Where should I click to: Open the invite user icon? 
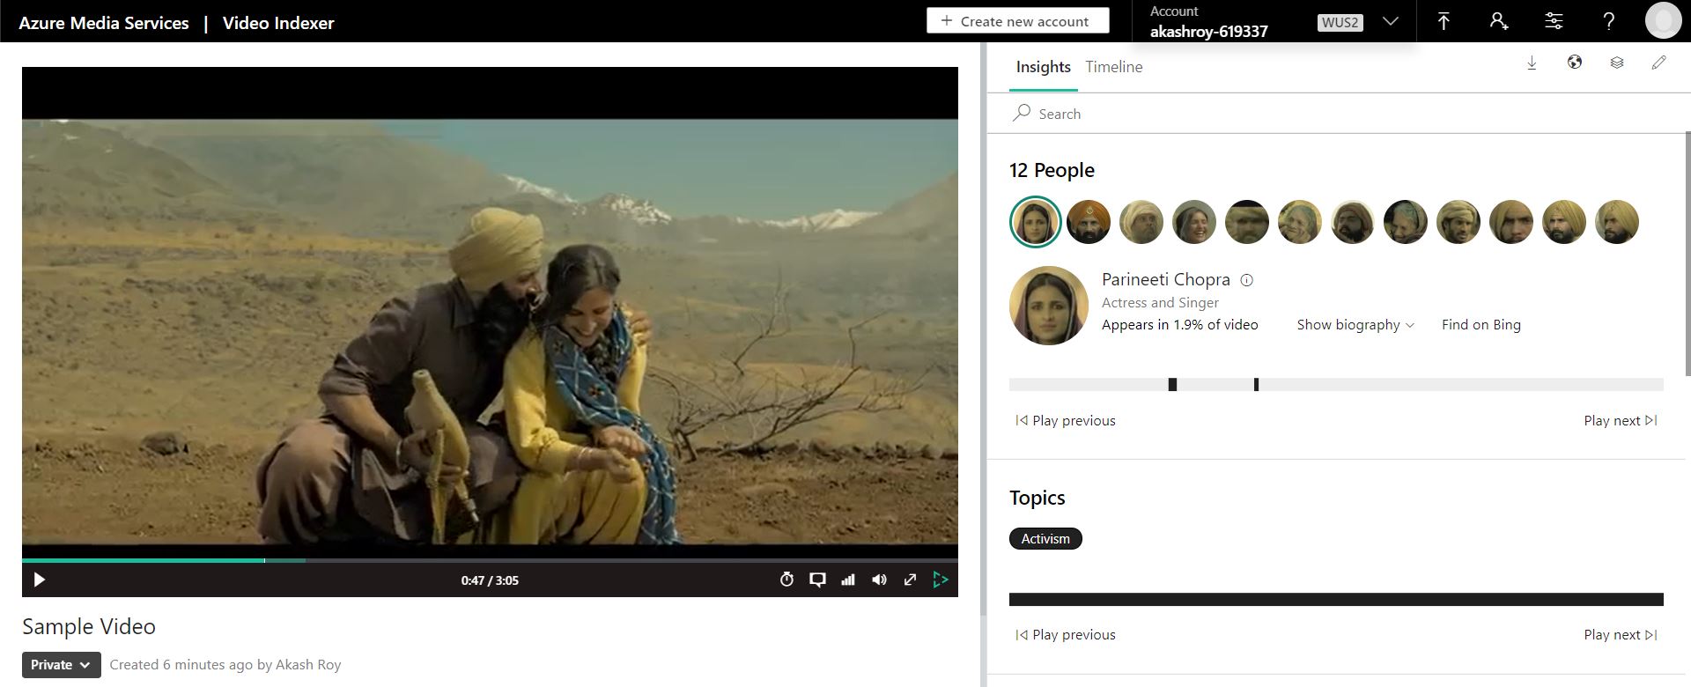coord(1499,21)
